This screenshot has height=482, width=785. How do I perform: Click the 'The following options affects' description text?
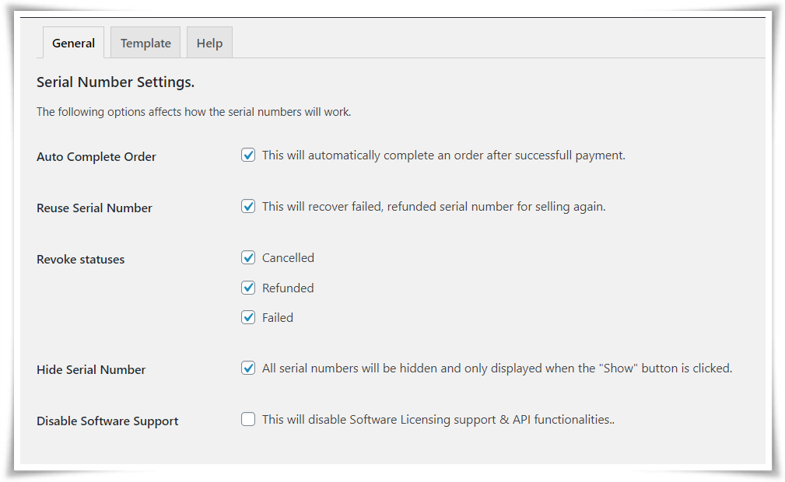pos(194,112)
